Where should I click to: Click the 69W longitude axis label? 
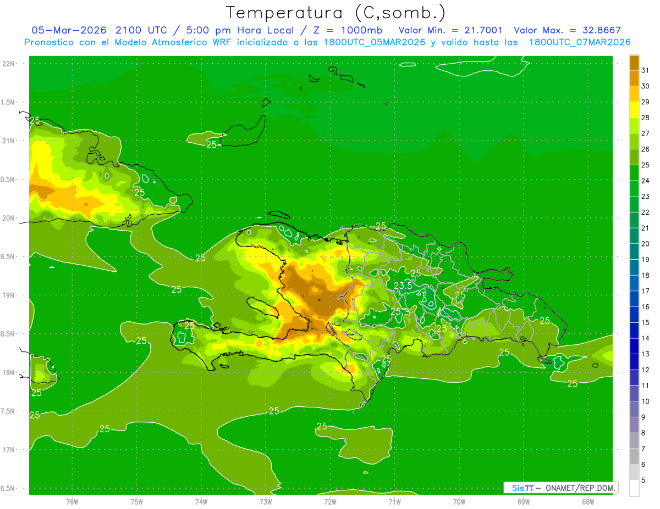click(x=524, y=502)
